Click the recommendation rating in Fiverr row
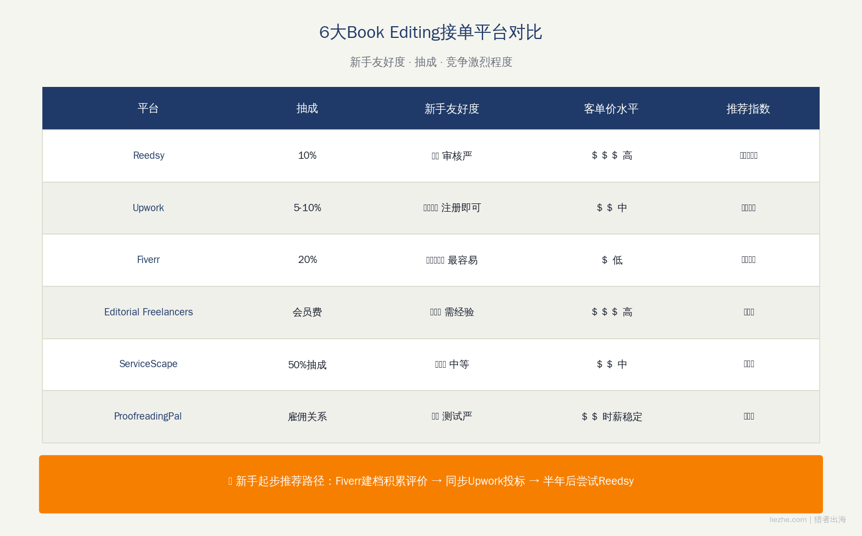862x536 pixels. tap(748, 260)
